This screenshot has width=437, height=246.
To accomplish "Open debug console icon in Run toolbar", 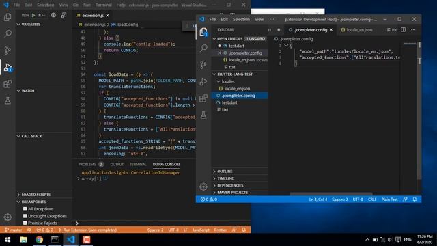I will [64, 15].
